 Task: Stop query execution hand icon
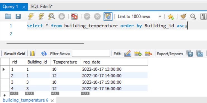click(62, 17)
